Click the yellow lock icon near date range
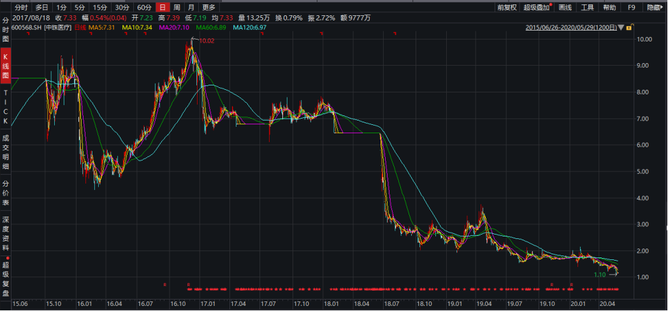 pyautogui.click(x=629, y=28)
